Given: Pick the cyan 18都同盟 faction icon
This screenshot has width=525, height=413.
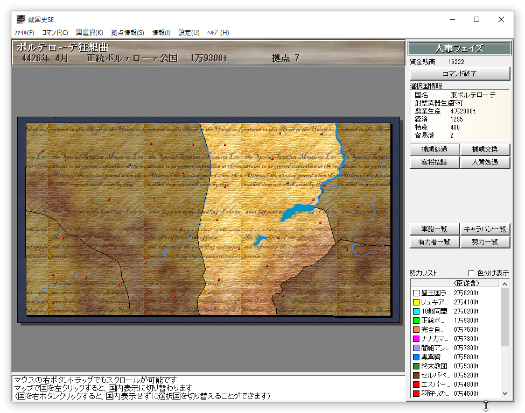Looking at the screenshot, I should pos(416,311).
